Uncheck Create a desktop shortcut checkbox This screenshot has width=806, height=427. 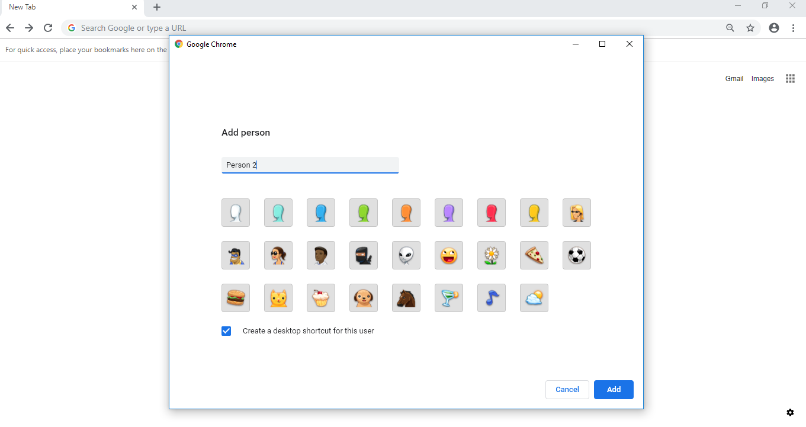(226, 331)
